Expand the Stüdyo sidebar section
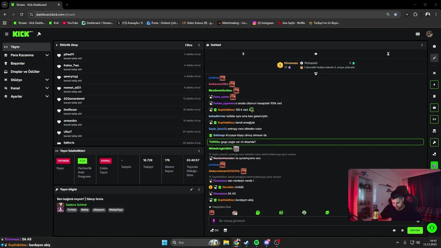This screenshot has height=248, width=441. [x=47, y=80]
